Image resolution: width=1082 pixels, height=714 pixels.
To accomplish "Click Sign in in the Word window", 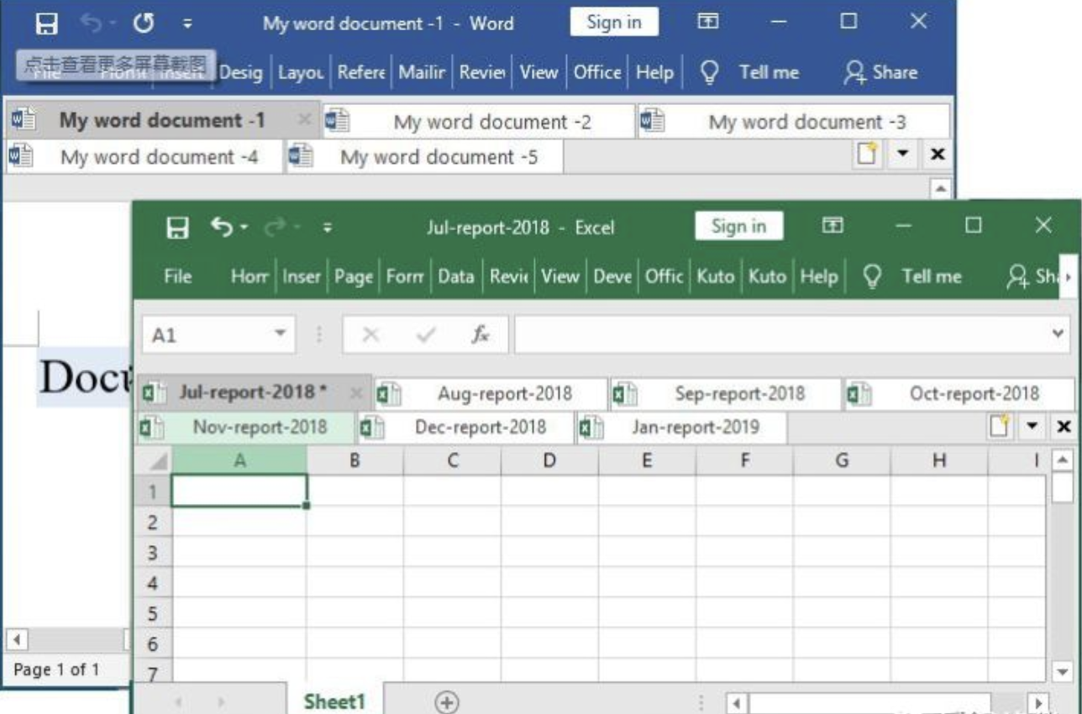I will 613,23.
